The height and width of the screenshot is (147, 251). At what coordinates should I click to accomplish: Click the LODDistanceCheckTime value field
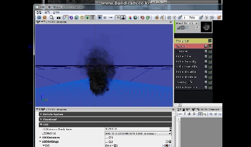point(137,129)
